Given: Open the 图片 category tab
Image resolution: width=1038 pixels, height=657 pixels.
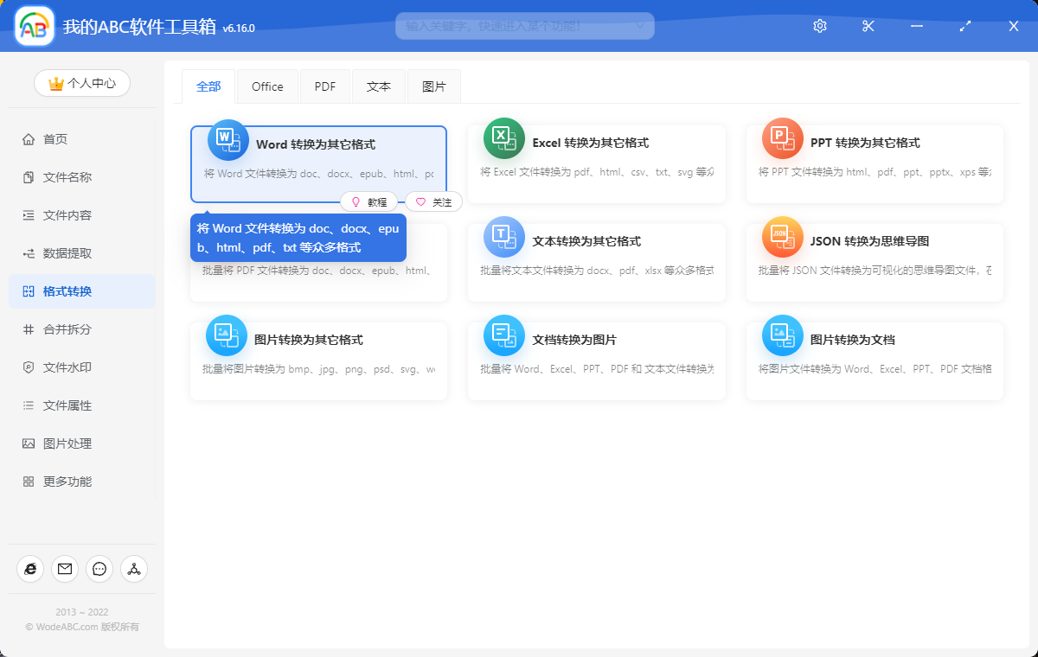Looking at the screenshot, I should click(433, 86).
